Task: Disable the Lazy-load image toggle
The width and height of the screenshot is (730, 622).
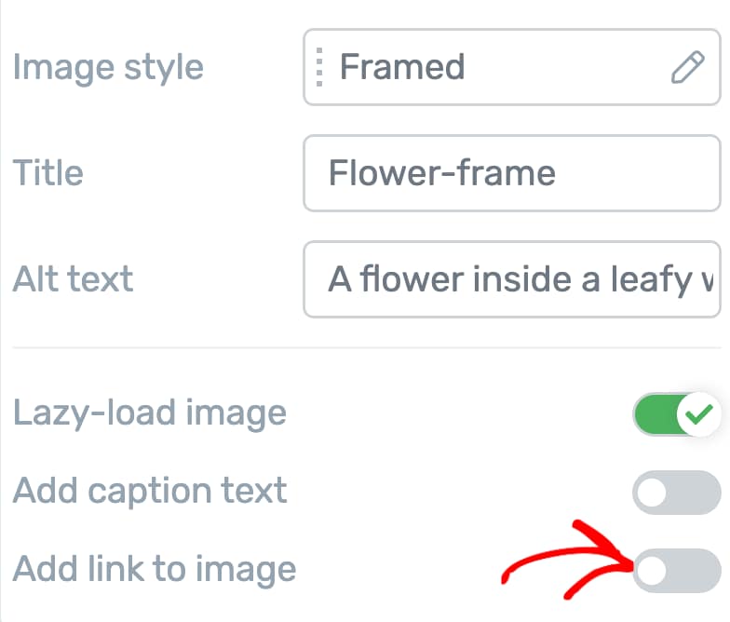Action: pyautogui.click(x=676, y=413)
